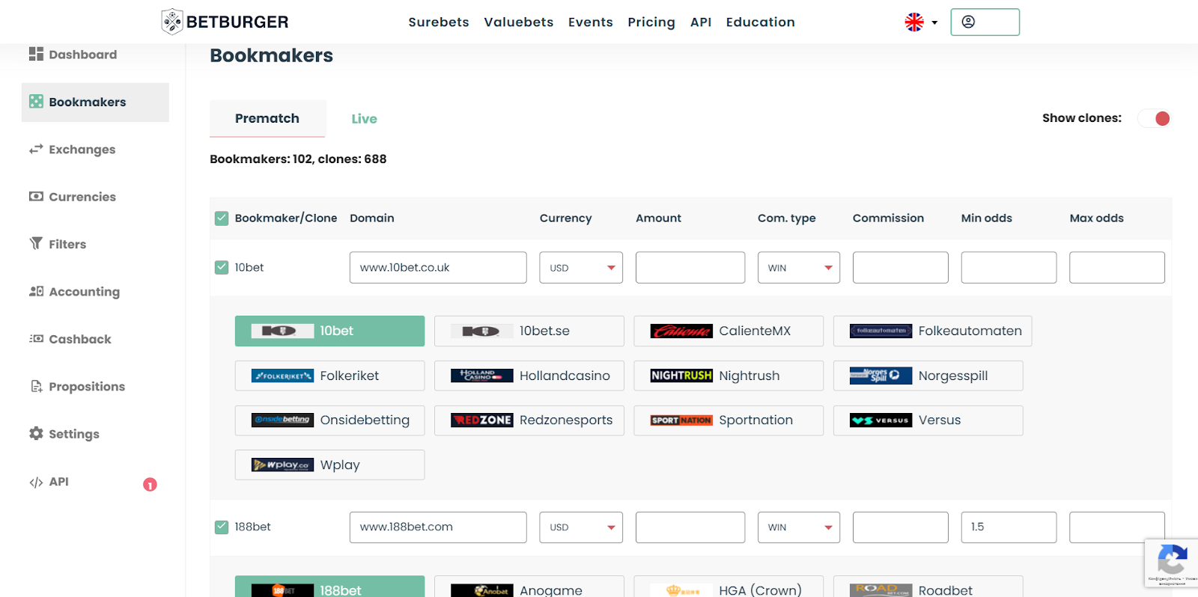Viewport: 1198px width, 597px height.
Task: Click the red API notification badge
Action: (150, 485)
